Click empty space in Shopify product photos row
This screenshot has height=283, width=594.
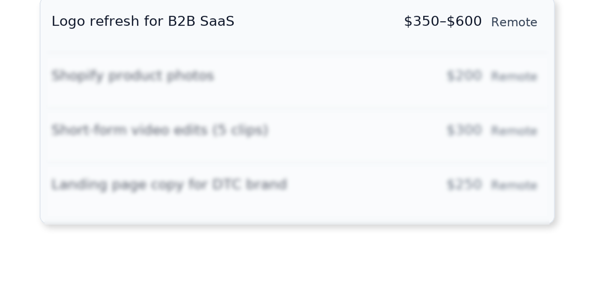tap(327, 76)
